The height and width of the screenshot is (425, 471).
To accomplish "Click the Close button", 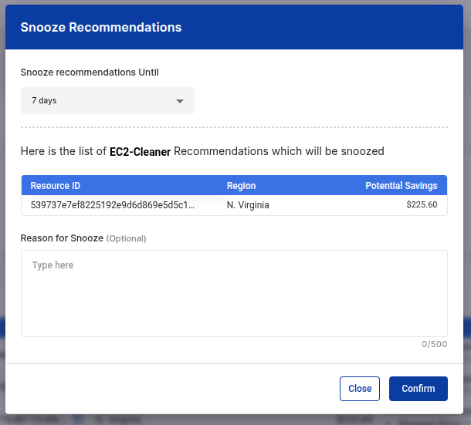I will [x=360, y=389].
